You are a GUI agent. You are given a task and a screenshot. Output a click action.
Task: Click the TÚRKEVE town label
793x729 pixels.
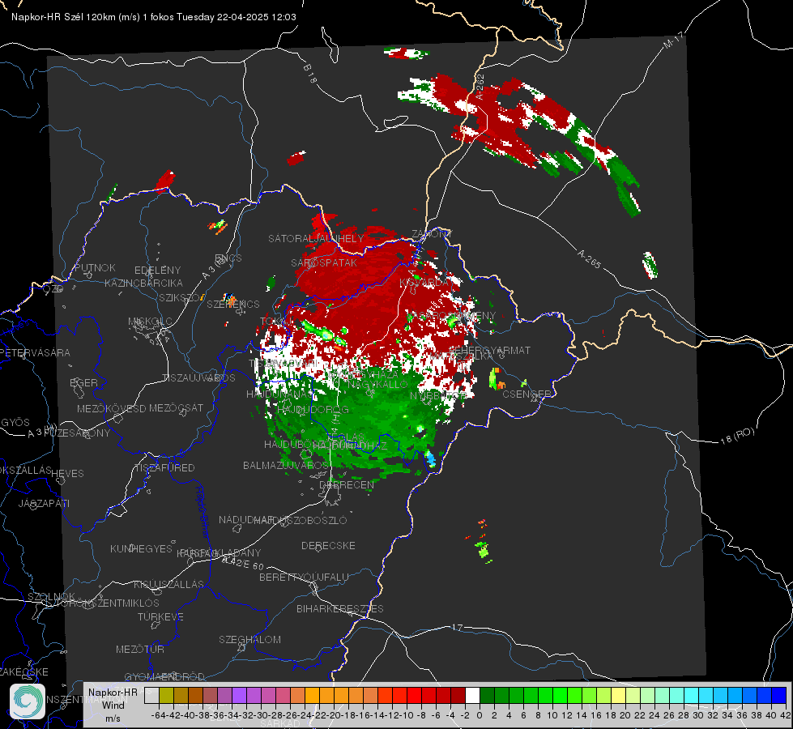click(x=160, y=616)
